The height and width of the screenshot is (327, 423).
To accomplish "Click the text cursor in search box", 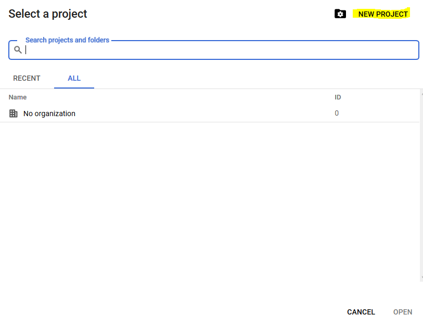I will pyautogui.click(x=26, y=50).
